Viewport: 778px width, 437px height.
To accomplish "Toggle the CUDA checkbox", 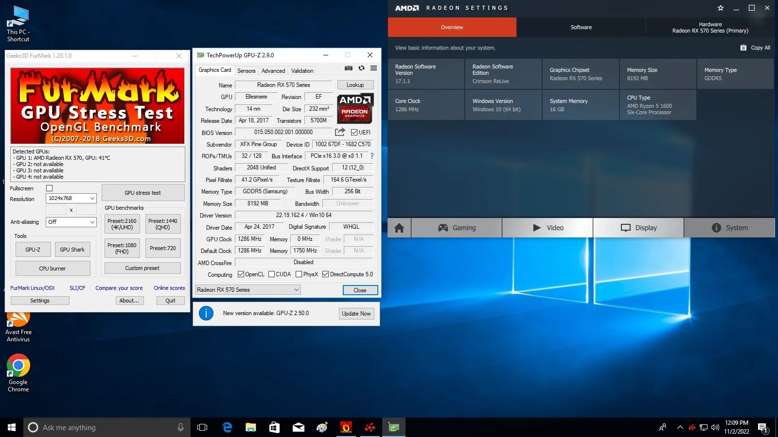I will click(271, 274).
